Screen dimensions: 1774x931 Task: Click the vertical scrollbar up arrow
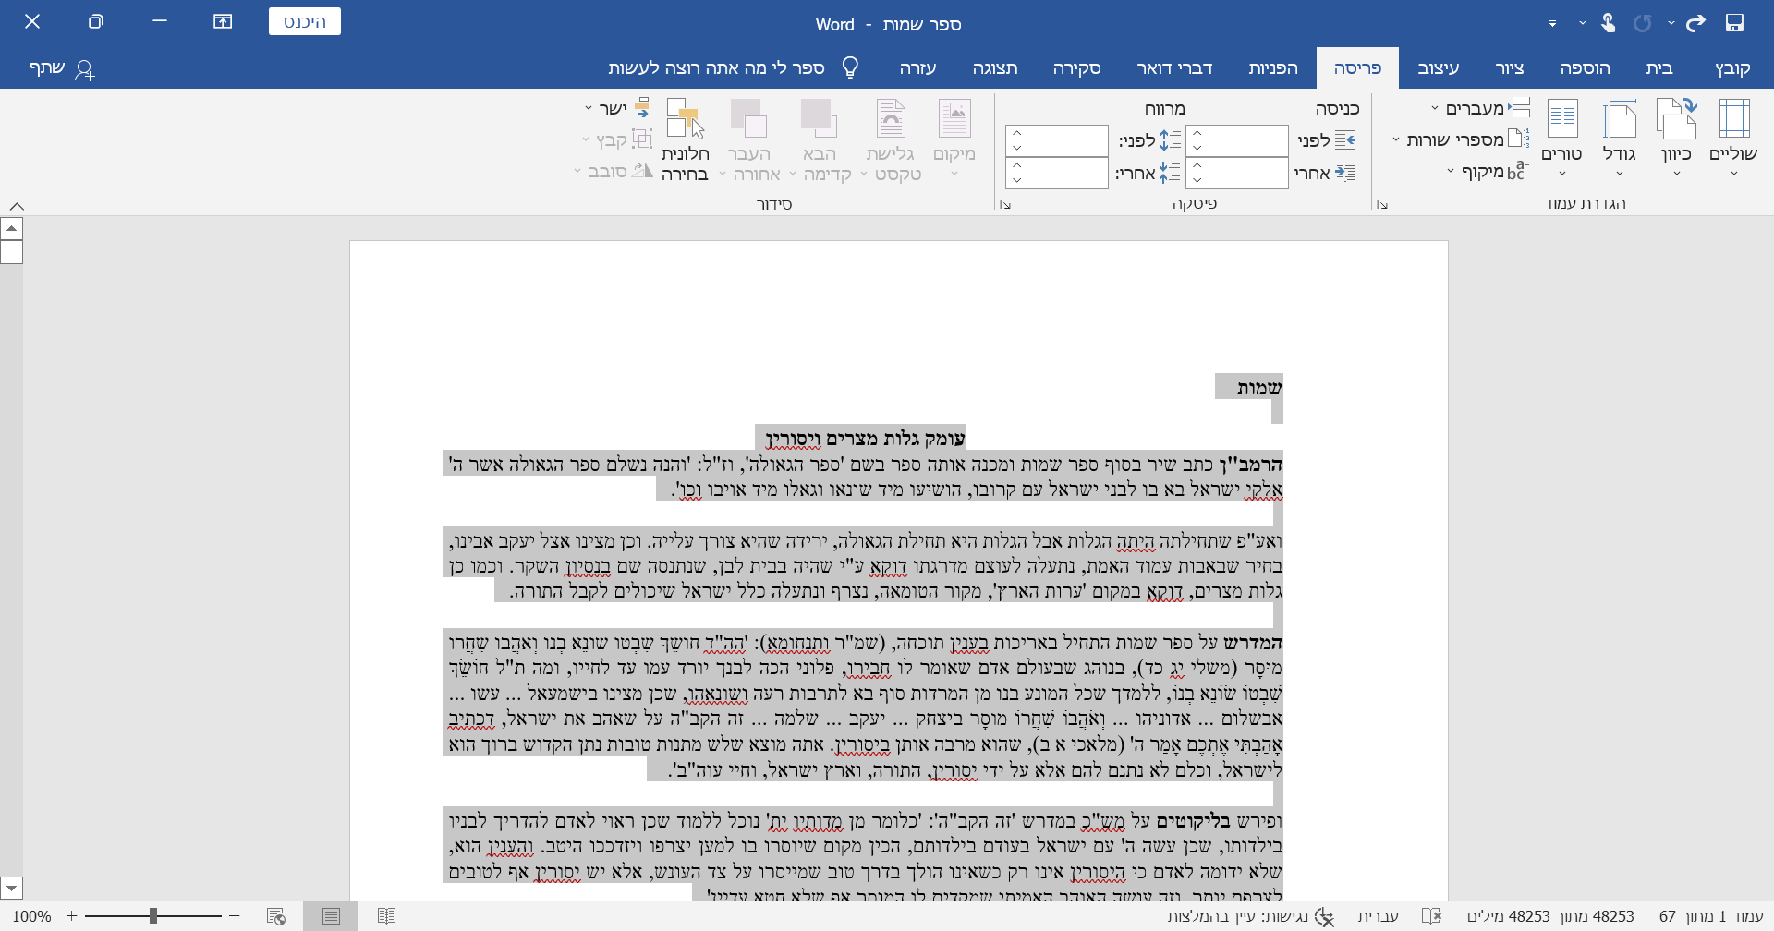pyautogui.click(x=11, y=228)
